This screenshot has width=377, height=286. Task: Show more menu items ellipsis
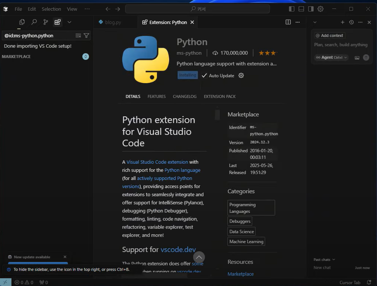coord(87,9)
